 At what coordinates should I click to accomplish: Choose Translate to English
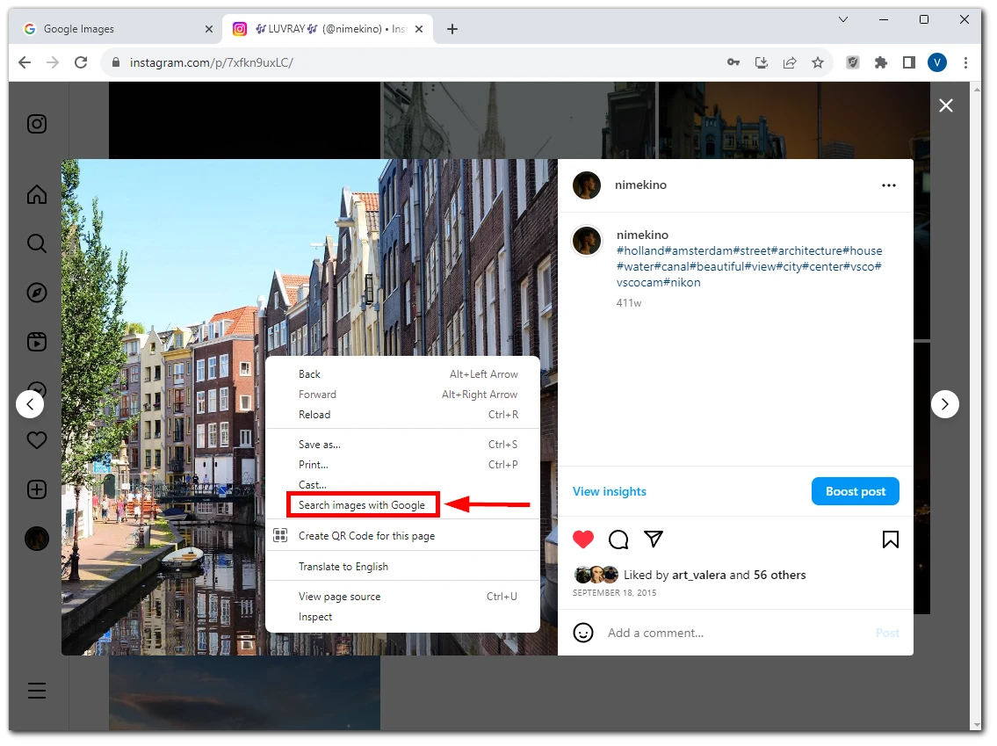(x=402, y=567)
